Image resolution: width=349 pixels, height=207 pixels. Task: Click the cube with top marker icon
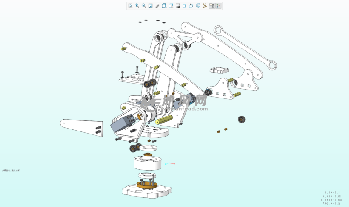(x=191, y=6)
